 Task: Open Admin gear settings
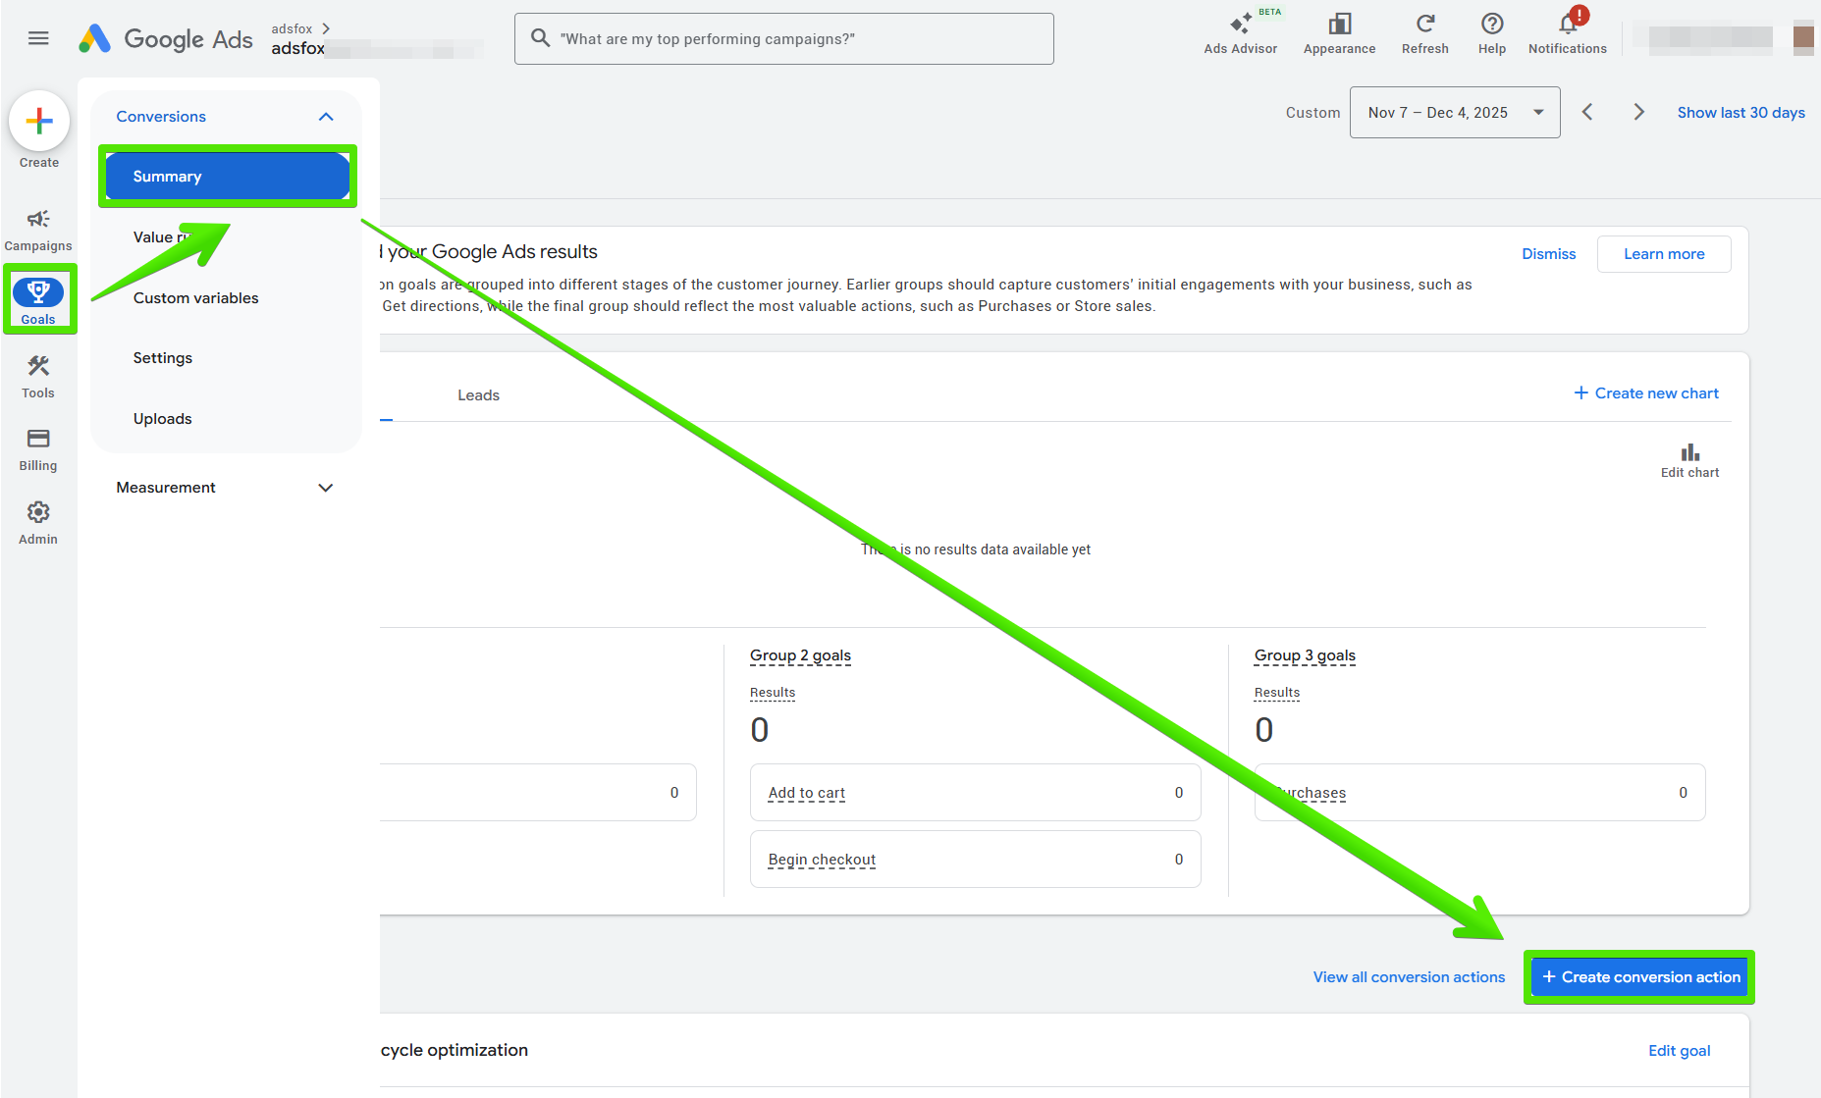pyautogui.click(x=38, y=522)
